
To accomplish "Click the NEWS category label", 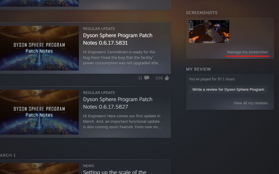I will pyautogui.click(x=88, y=166).
